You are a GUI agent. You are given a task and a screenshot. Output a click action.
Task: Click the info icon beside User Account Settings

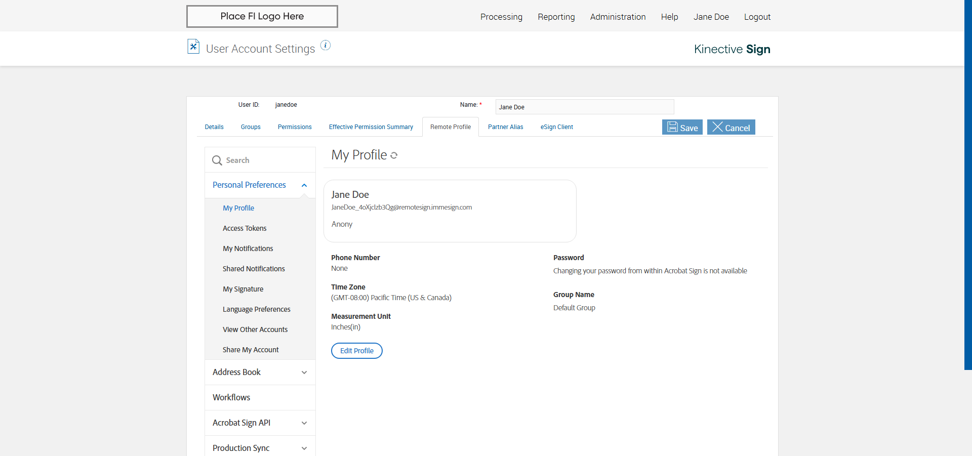click(x=326, y=46)
